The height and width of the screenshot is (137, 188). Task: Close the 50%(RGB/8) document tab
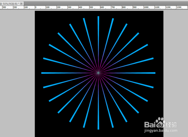pyautogui.click(x=21, y=4)
